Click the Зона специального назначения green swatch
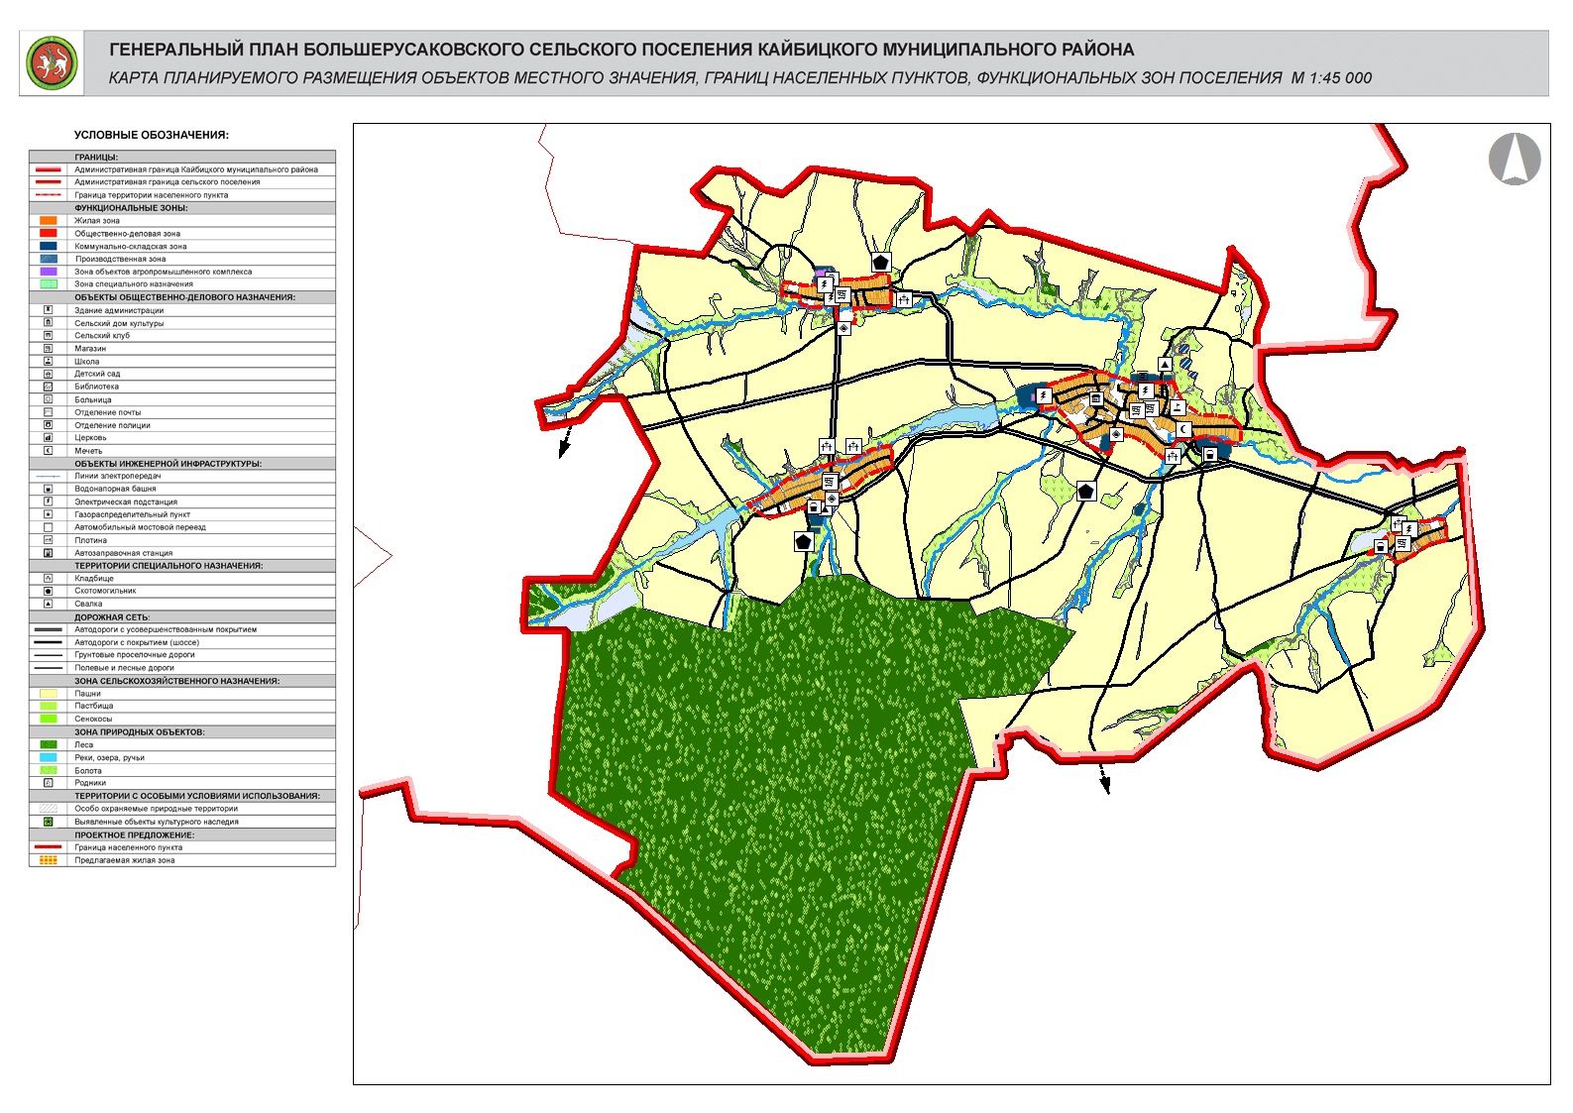 [48, 284]
